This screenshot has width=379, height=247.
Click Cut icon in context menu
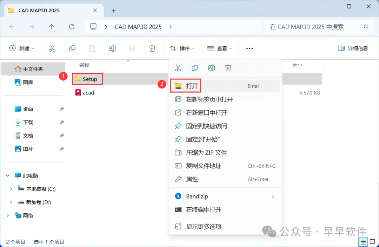[x=178, y=68]
